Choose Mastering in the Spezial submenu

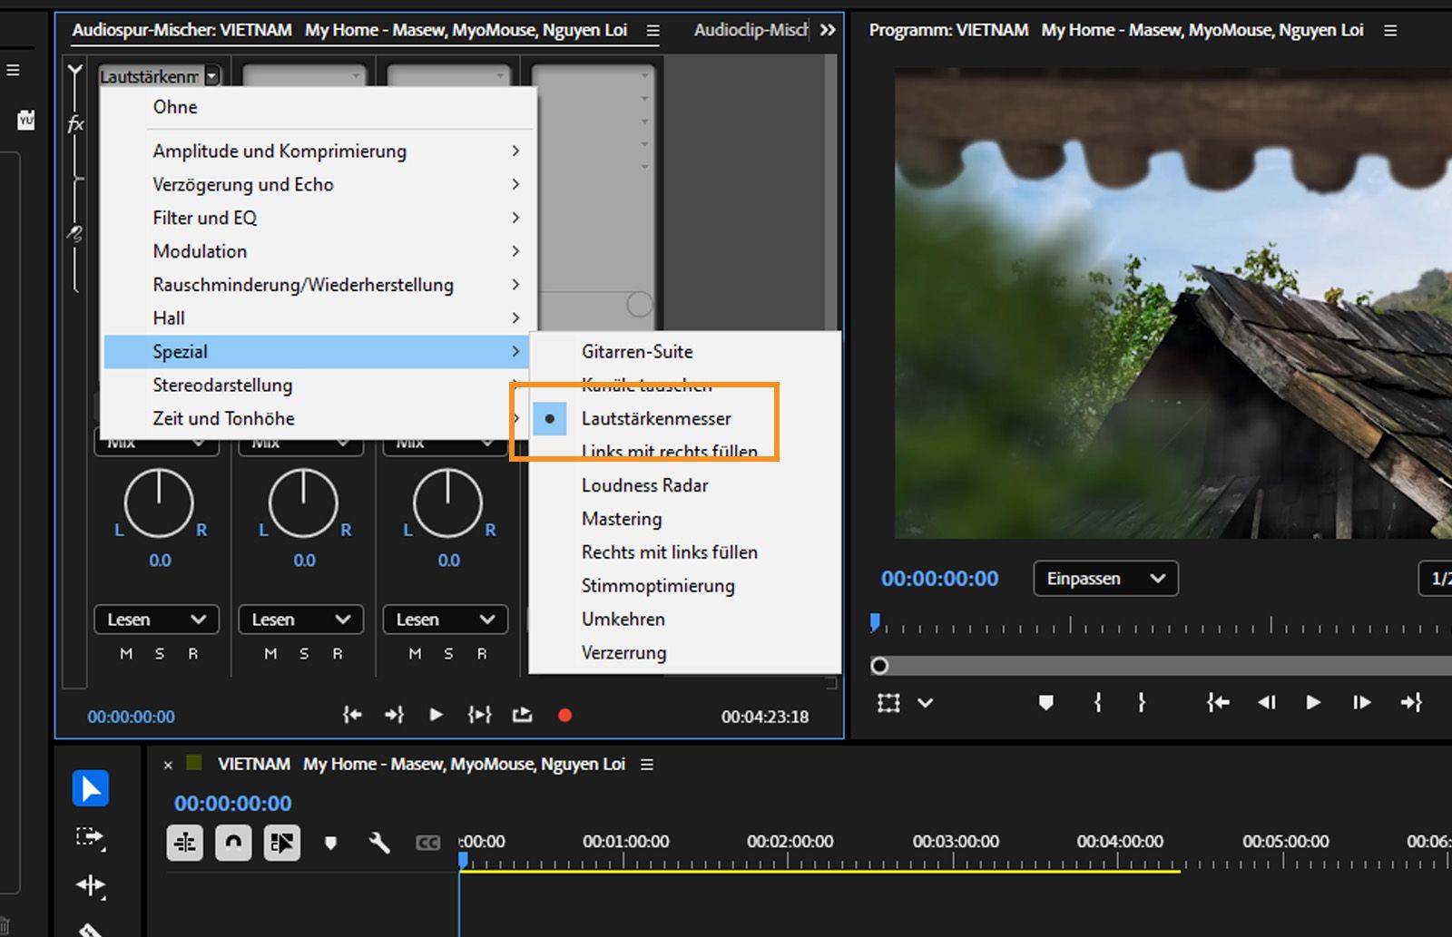click(x=685, y=519)
